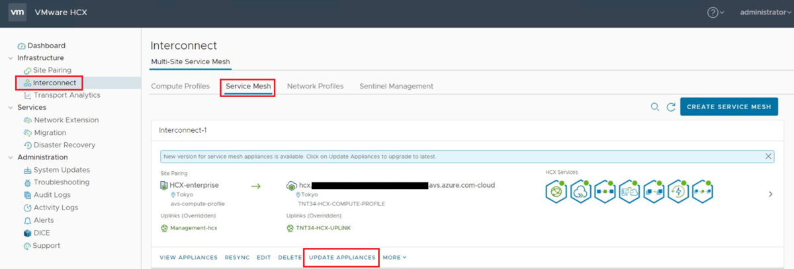Click the Dashboard gauge icon
Viewport: 794px width, 269px height.
[x=21, y=46]
